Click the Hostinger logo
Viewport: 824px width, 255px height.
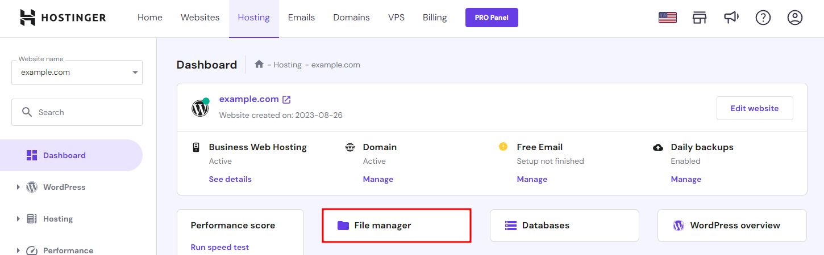[63, 18]
